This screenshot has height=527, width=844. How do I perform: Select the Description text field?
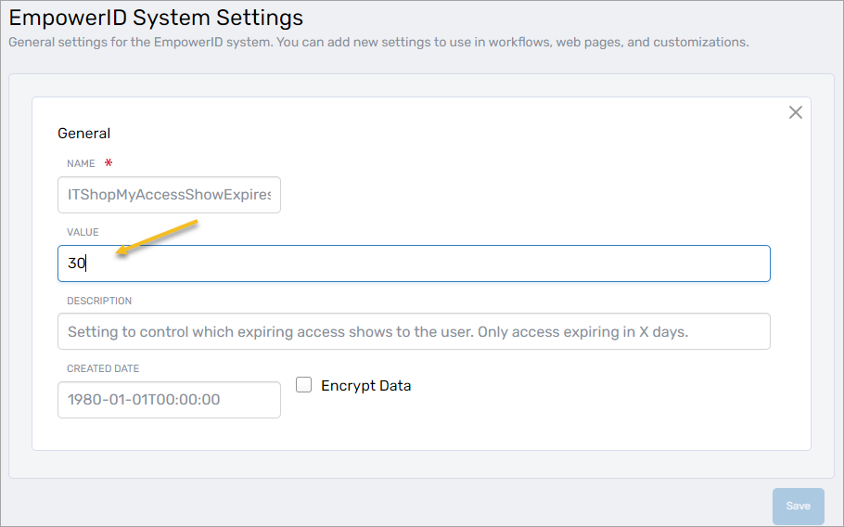click(414, 331)
